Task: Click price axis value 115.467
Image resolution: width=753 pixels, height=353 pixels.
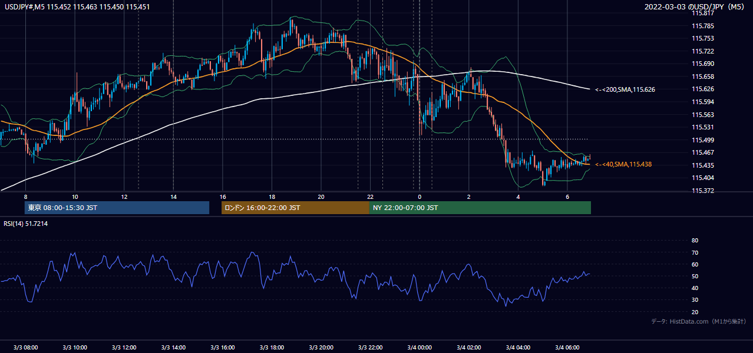Action: pyautogui.click(x=703, y=152)
